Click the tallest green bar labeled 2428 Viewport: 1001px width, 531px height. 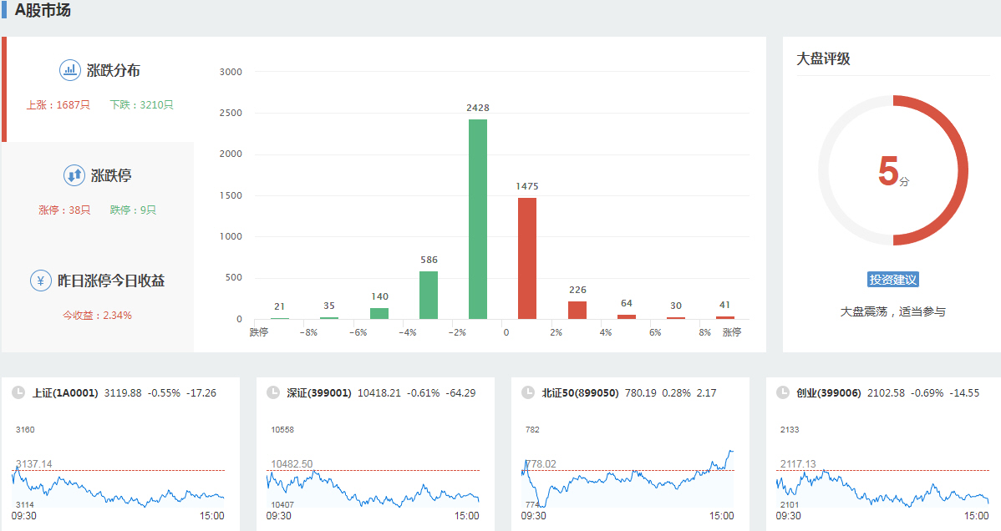pyautogui.click(x=478, y=219)
